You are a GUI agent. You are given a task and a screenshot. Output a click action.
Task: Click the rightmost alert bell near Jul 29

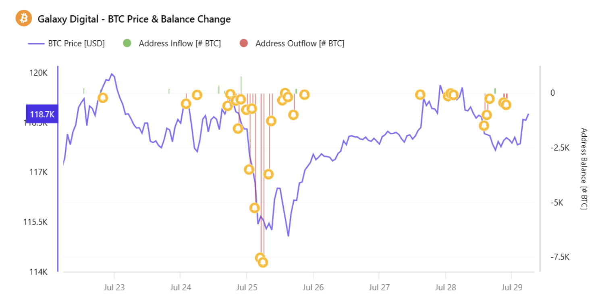click(506, 105)
